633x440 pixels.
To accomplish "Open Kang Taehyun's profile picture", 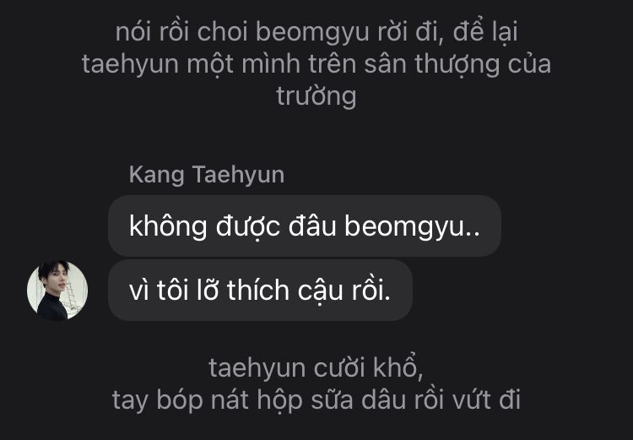I will 57,291.
